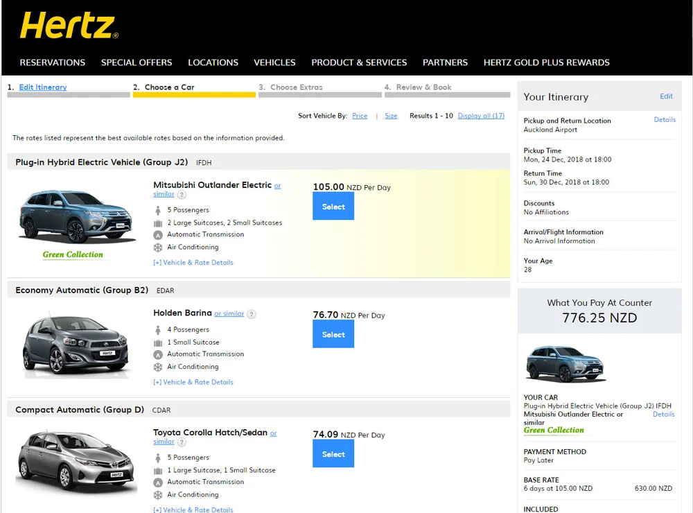The image size is (693, 513).
Task: Click air conditioning icon for Toyota Corolla
Action: [158, 495]
